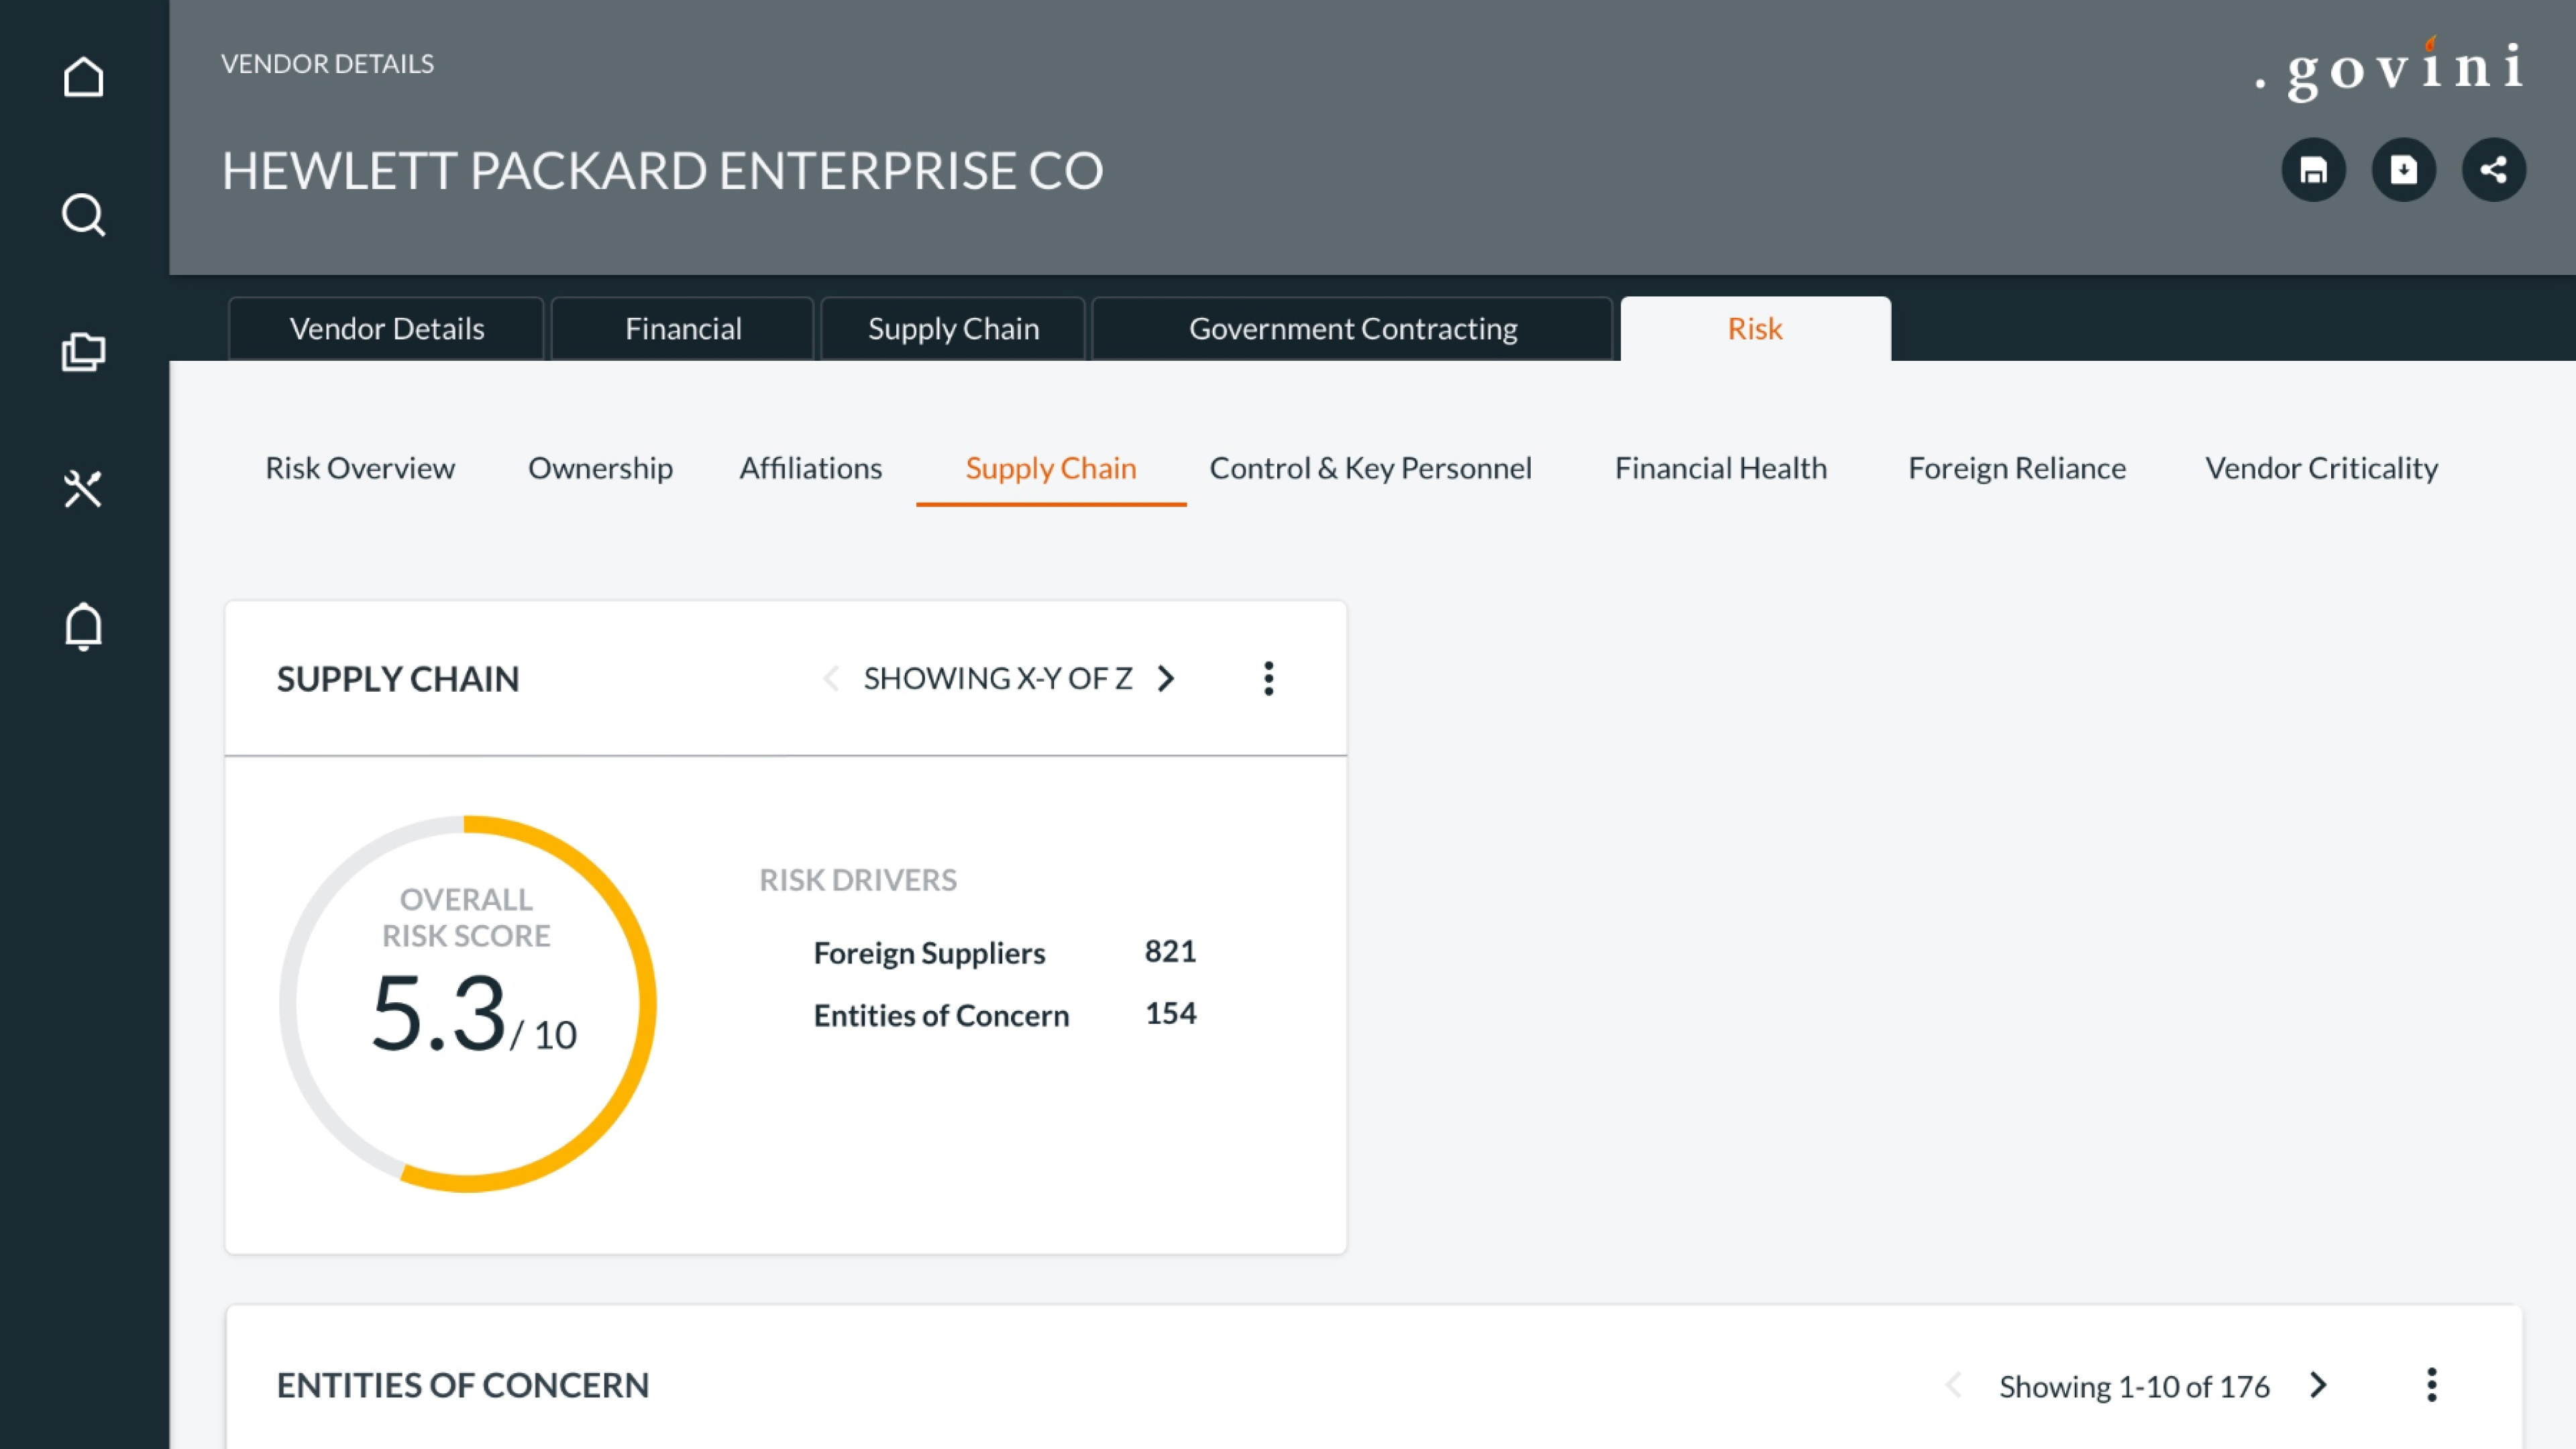This screenshot has width=2576, height=1449.
Task: Open Entities of Concern options menu
Action: coord(2431,1385)
